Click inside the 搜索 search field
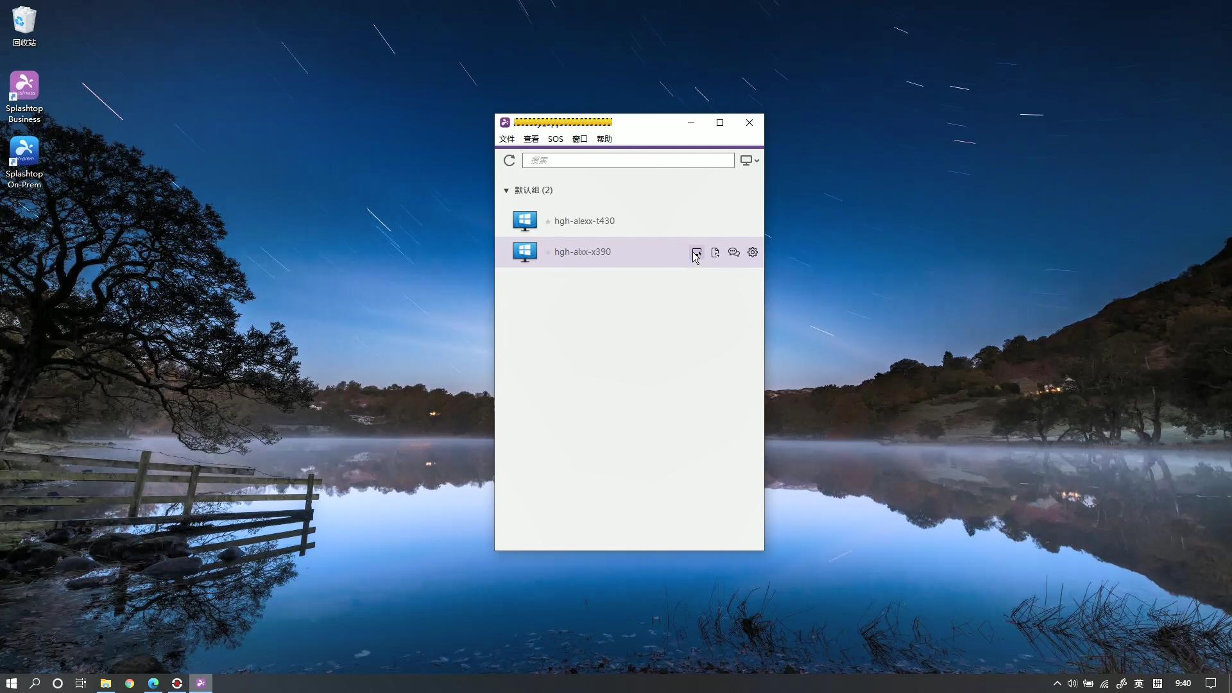1232x693 pixels. pyautogui.click(x=629, y=160)
